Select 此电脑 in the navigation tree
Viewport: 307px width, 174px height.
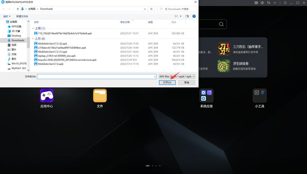point(14,22)
